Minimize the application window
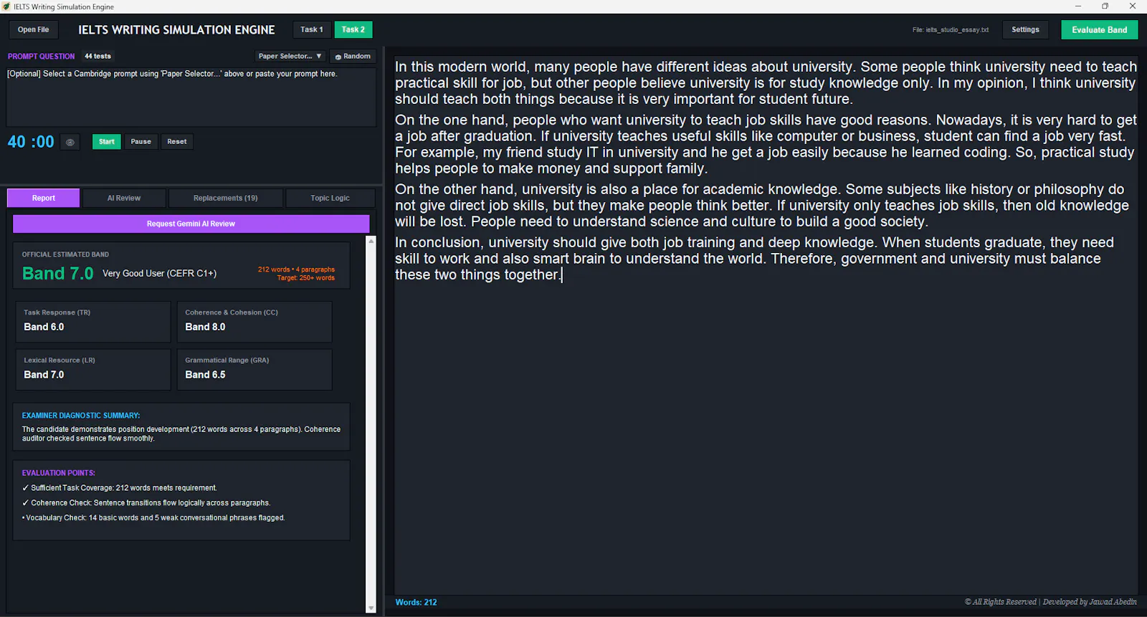Viewport: 1147px width, 617px height. click(1077, 6)
